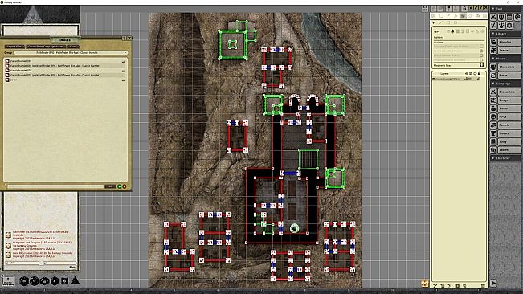The width and height of the screenshot is (523, 294).
Task: Select the line-of-sight edit tool tab
Action: pos(463,16)
